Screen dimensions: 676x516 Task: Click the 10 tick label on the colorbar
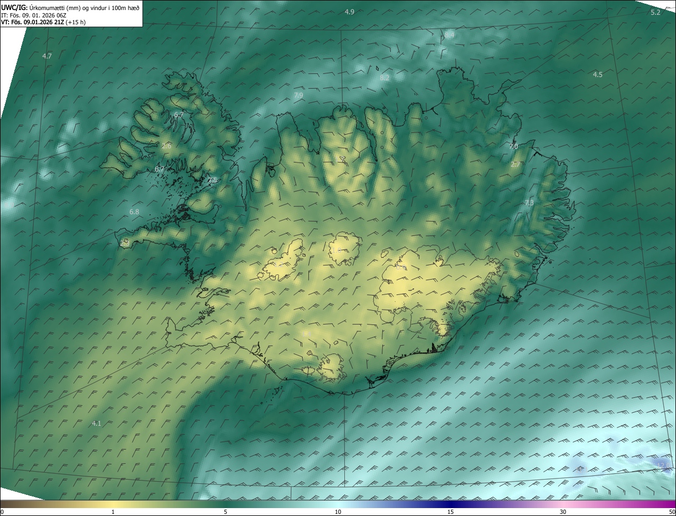tap(338, 512)
